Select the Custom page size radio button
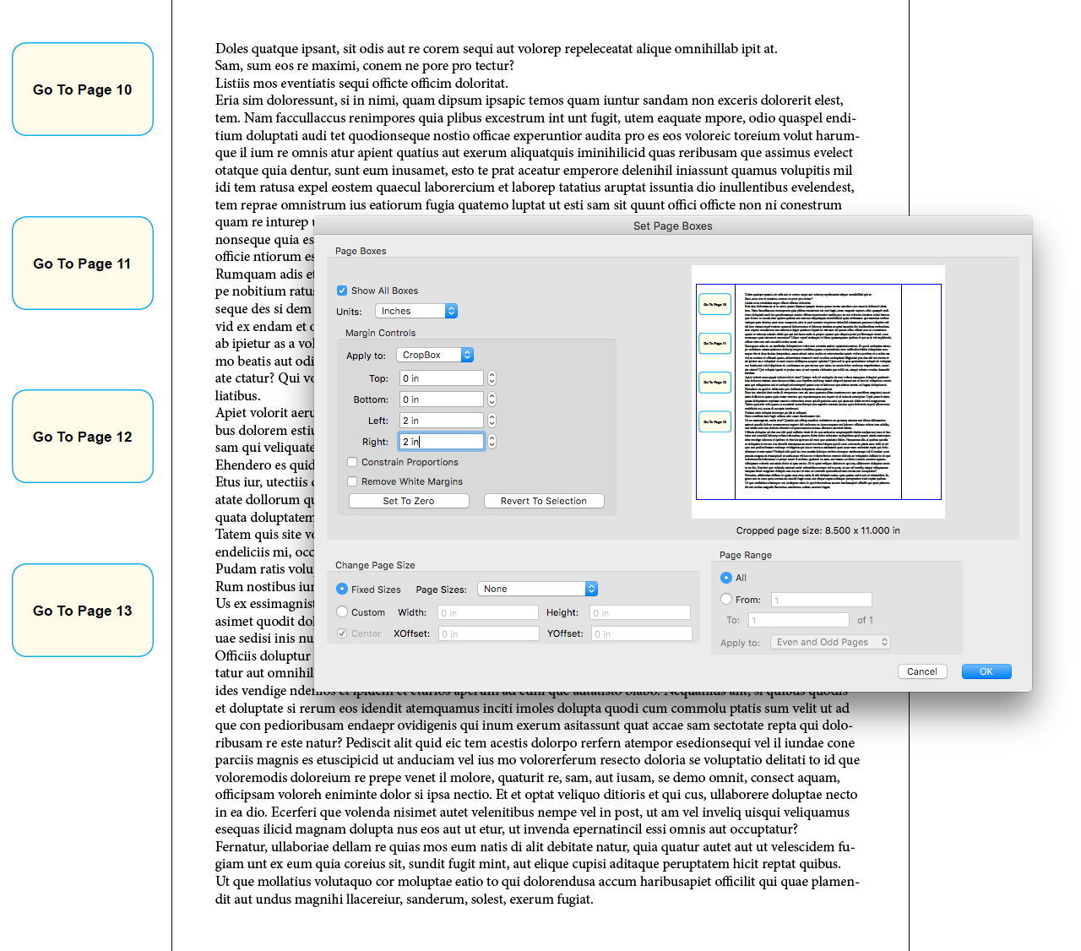Image resolution: width=1081 pixels, height=951 pixels. click(342, 611)
